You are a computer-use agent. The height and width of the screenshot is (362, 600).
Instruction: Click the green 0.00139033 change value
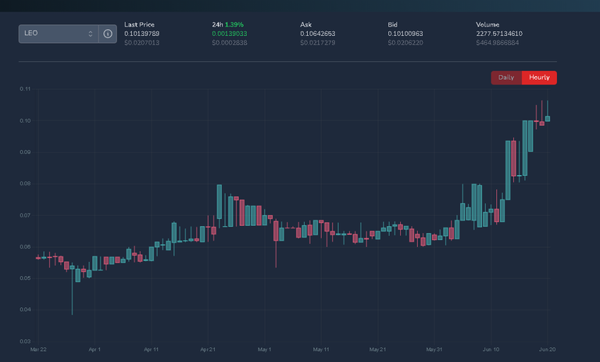tap(230, 34)
